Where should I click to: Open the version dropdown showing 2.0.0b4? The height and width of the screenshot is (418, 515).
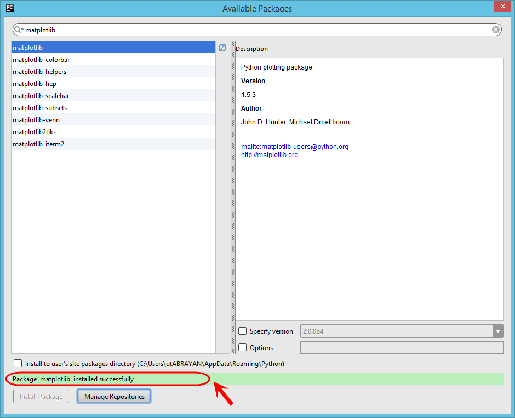pyautogui.click(x=402, y=331)
